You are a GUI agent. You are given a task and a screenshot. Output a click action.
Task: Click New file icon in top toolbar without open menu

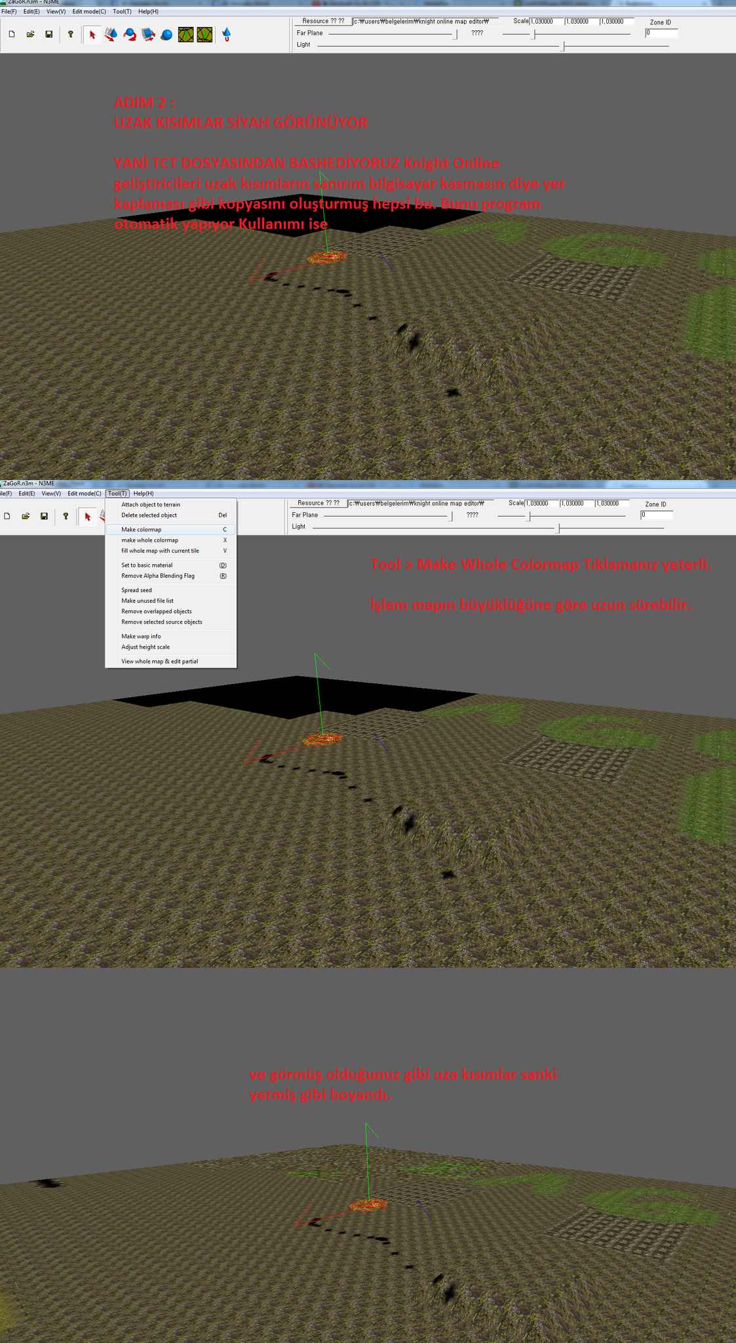tap(12, 34)
